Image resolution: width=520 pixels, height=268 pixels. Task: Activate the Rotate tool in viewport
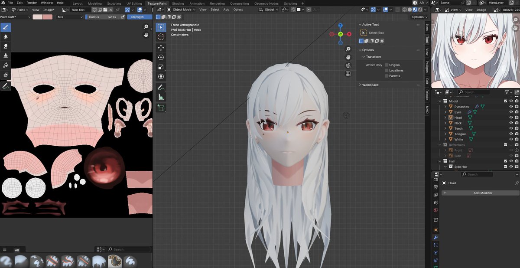(161, 57)
